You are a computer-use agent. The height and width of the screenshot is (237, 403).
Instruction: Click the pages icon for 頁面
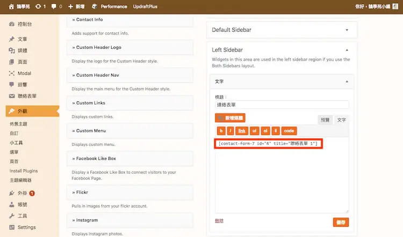tap(12, 62)
